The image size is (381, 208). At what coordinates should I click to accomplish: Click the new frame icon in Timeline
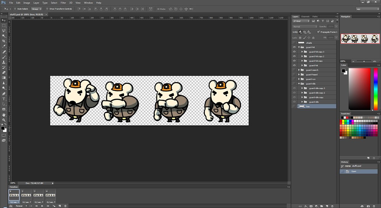tap(60, 206)
